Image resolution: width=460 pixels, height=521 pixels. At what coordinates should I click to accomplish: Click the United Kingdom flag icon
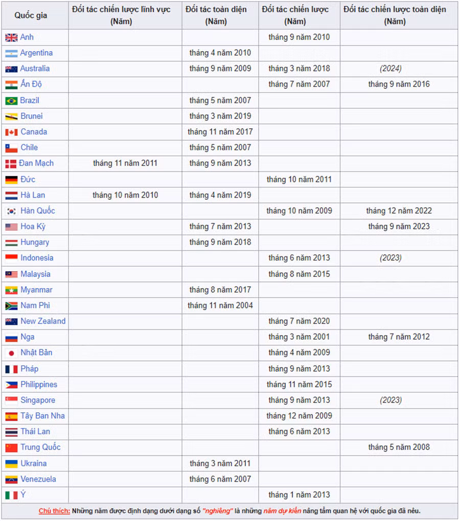(x=11, y=37)
